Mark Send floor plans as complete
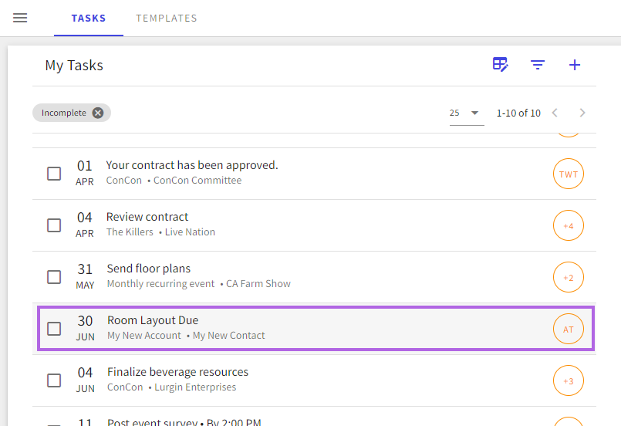The width and height of the screenshot is (621, 426). pos(54,277)
